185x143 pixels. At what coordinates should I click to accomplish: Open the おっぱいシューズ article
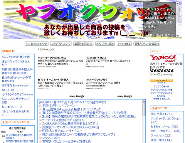pyautogui.click(x=12, y=107)
